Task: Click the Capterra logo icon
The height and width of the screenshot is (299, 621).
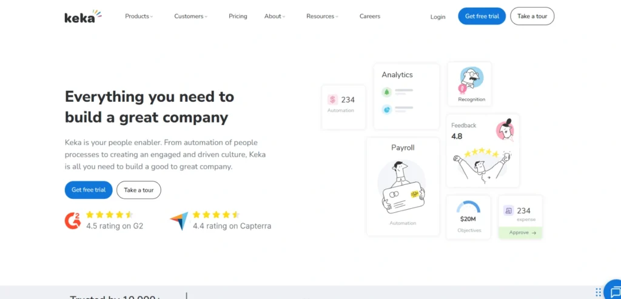Action: pyautogui.click(x=179, y=221)
